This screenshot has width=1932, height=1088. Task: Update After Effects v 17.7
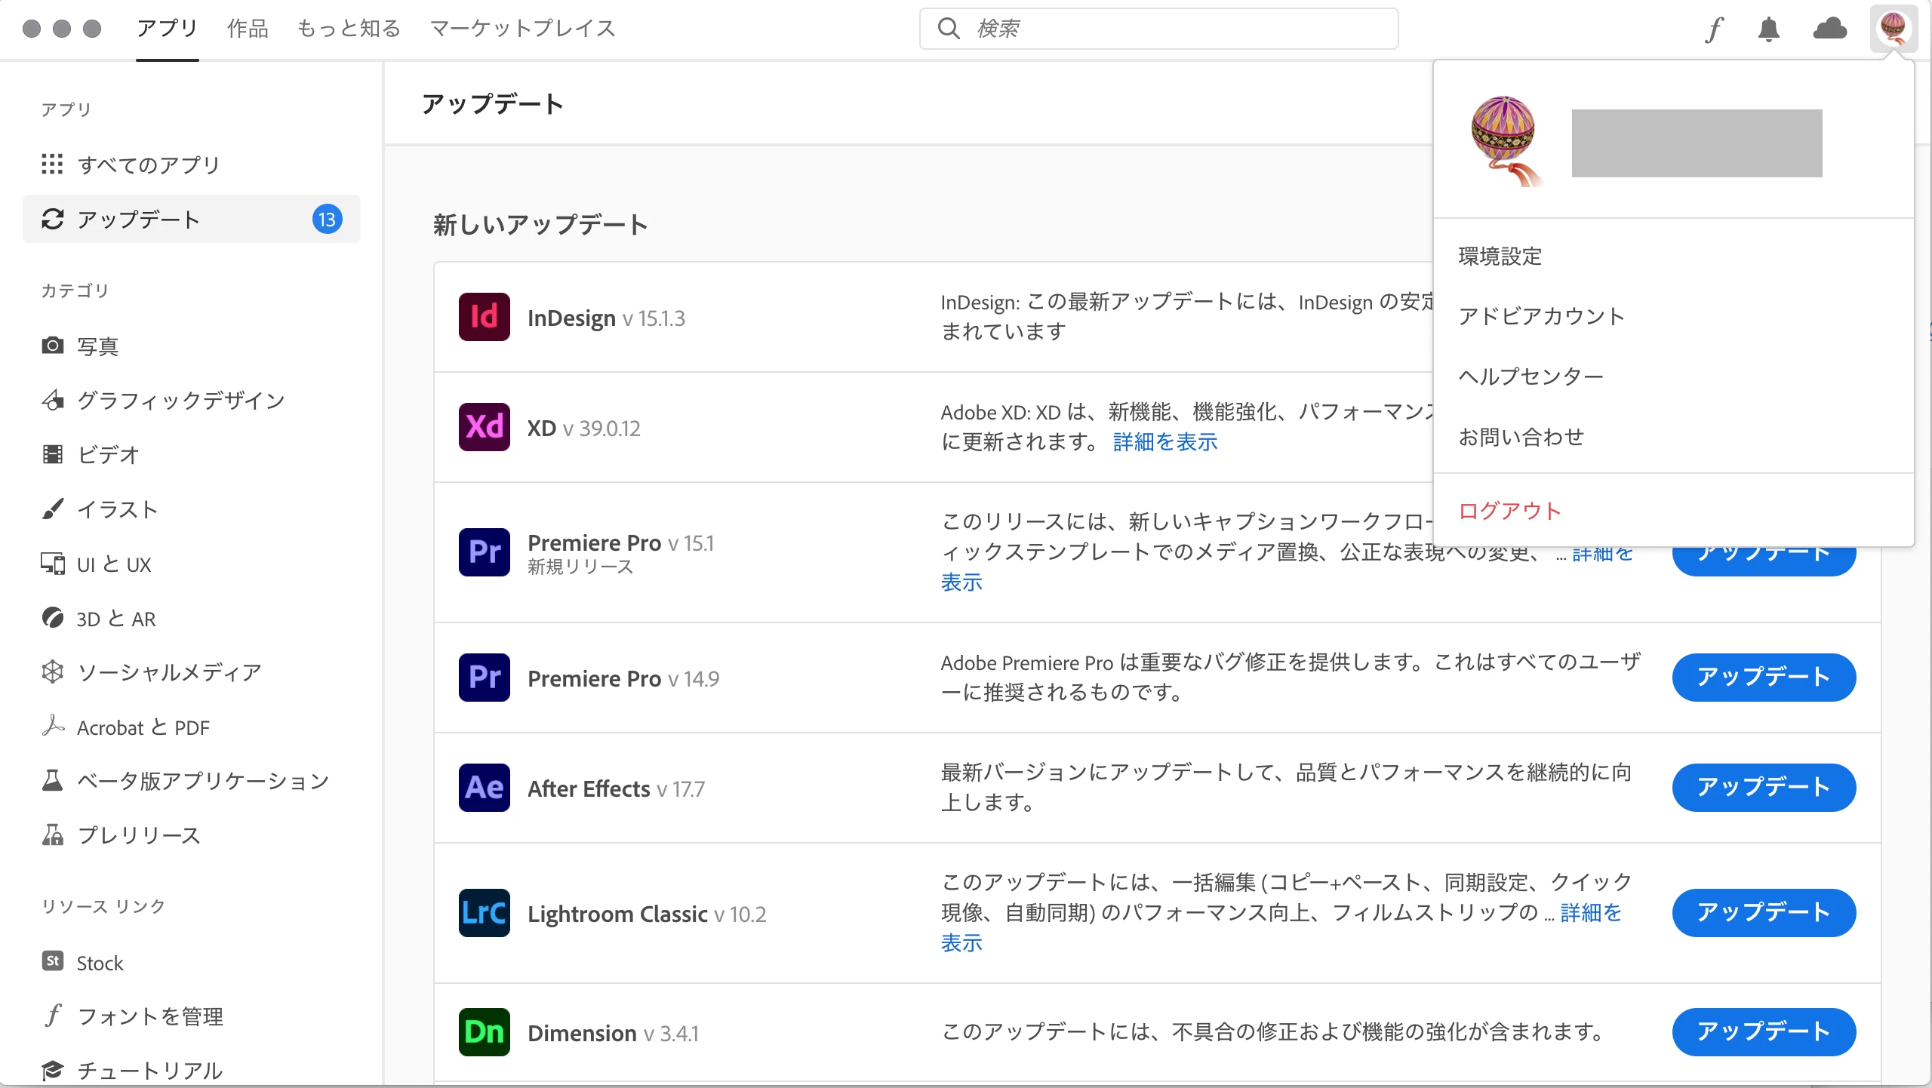pos(1763,788)
